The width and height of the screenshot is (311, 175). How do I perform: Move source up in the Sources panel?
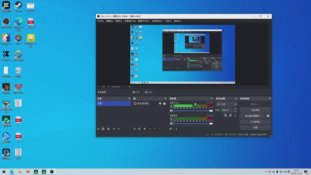coord(150,129)
